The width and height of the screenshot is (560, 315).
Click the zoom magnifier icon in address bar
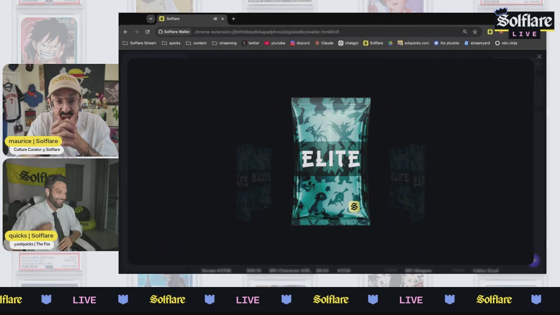[465, 32]
